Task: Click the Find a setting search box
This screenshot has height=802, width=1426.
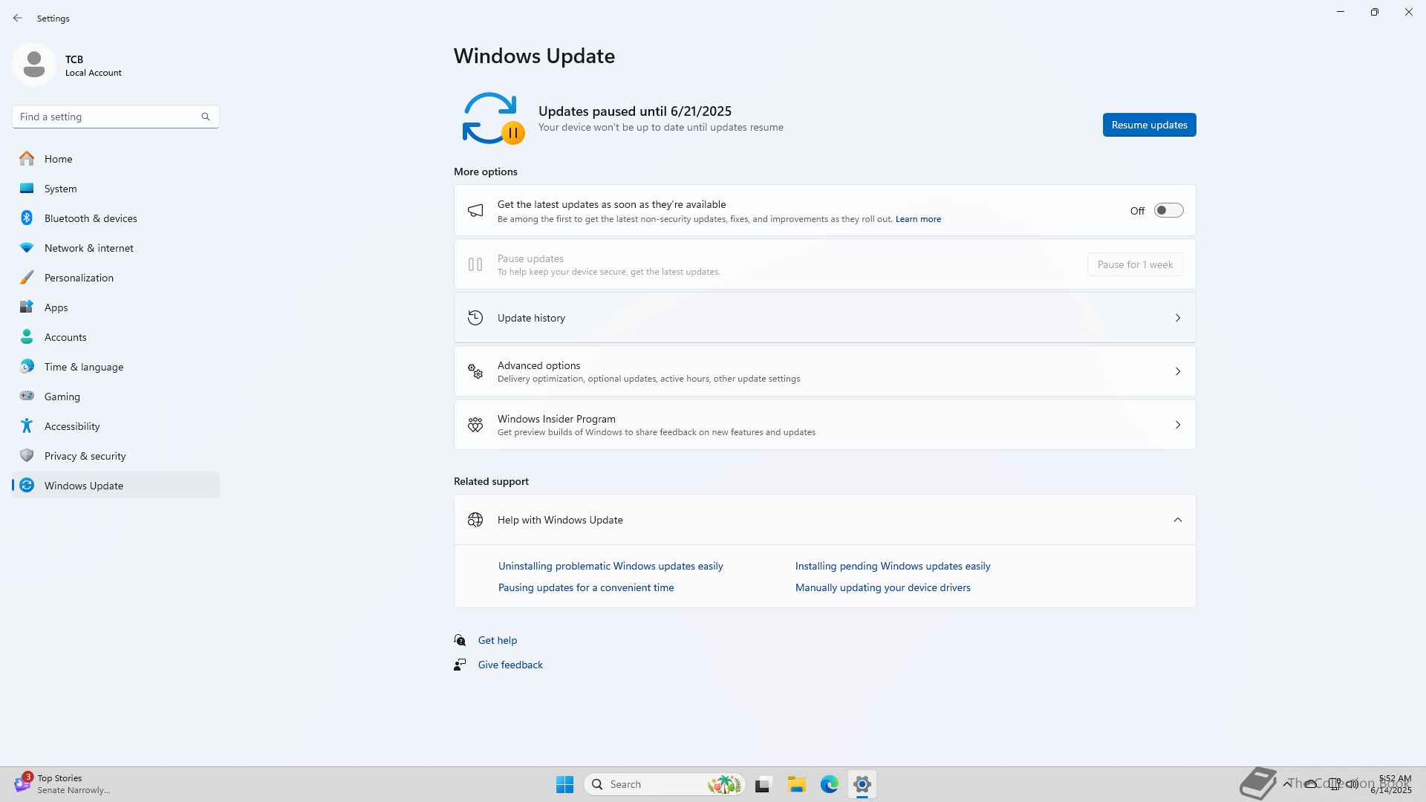Action: (108, 117)
